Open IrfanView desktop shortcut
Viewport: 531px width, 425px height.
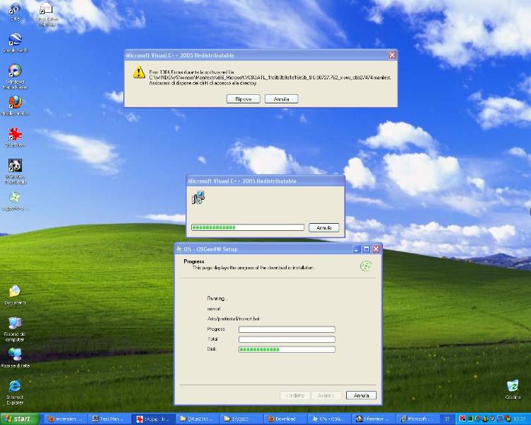coord(15,135)
